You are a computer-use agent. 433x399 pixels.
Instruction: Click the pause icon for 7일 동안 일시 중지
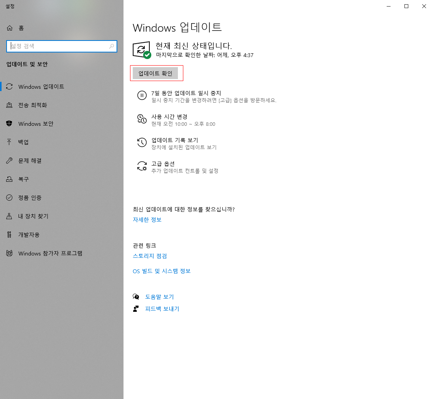click(142, 96)
